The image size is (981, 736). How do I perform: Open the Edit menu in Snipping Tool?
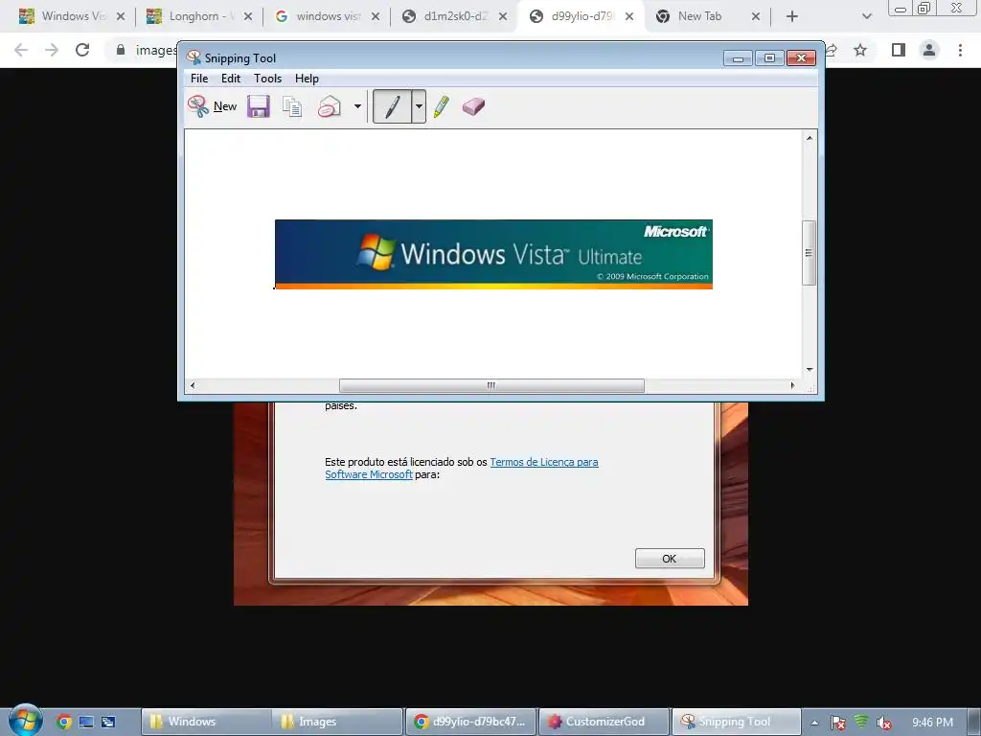230,79
